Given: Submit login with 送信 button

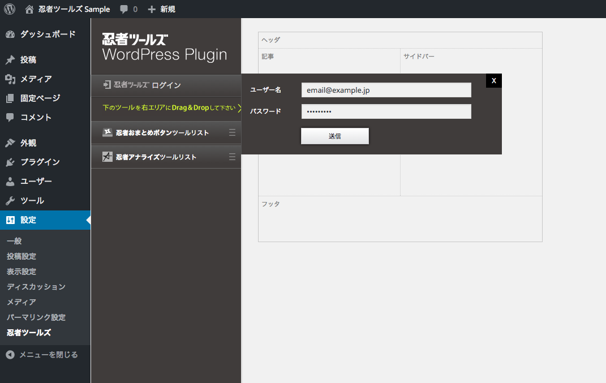Looking at the screenshot, I should tap(335, 136).
